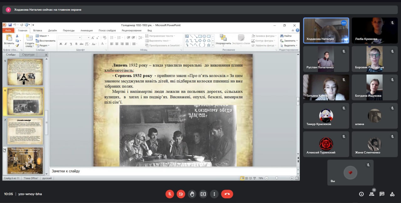401x203 pixels.
Task: Adjust the zoom slider in the status bar
Action: click(277, 178)
